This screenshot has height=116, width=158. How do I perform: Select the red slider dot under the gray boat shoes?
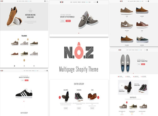coord(79,33)
